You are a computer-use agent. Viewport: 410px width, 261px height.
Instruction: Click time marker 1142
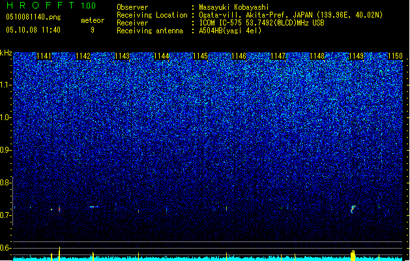coord(83,56)
